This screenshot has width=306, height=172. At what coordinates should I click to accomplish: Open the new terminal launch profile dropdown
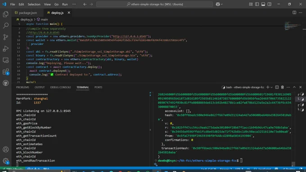click(x=272, y=87)
